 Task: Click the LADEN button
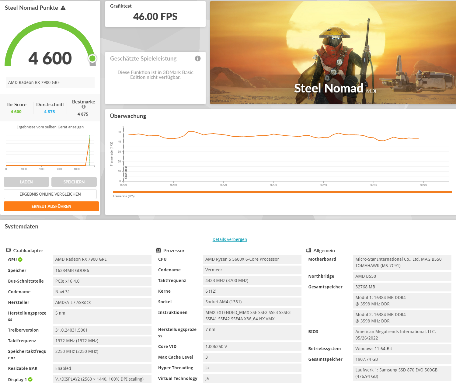coord(26,182)
